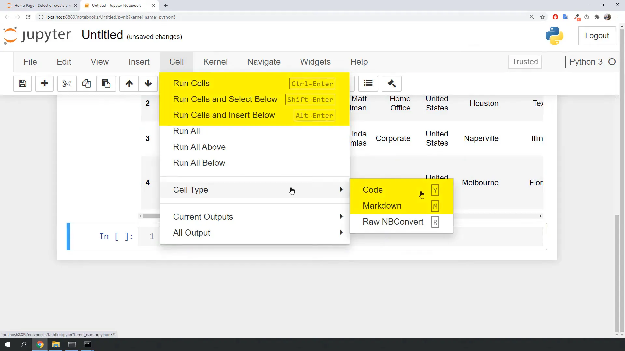625x351 pixels.
Task: Copy selected cells icon
Action: (x=86, y=84)
